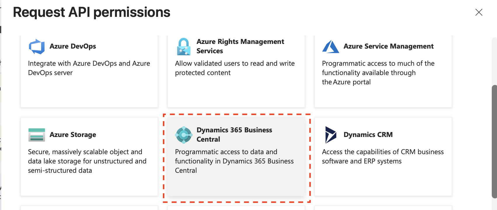Close the Request API permissions panel
Image resolution: width=497 pixels, height=210 pixels.
(479, 12)
